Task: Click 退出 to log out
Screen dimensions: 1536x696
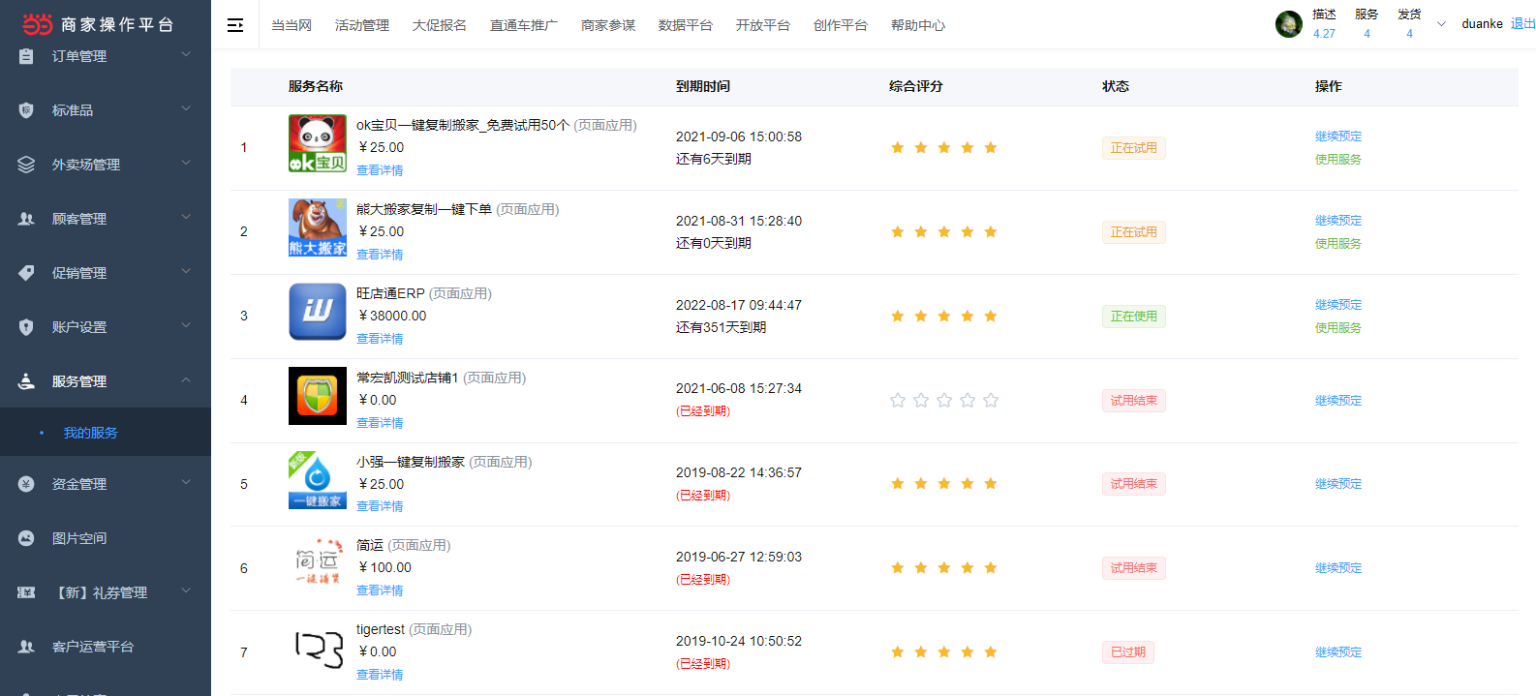Action: point(1523,23)
